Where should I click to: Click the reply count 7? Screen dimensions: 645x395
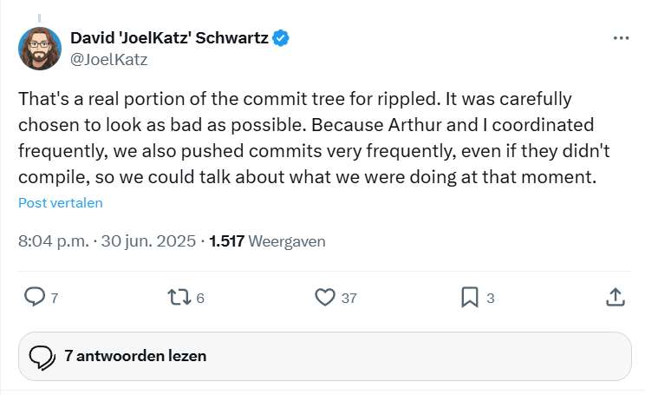click(54, 298)
